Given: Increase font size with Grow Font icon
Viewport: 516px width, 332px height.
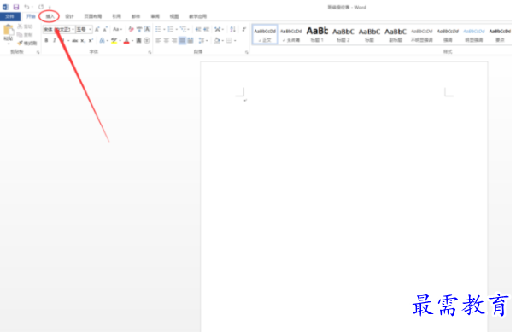Looking at the screenshot, I should coord(97,30).
